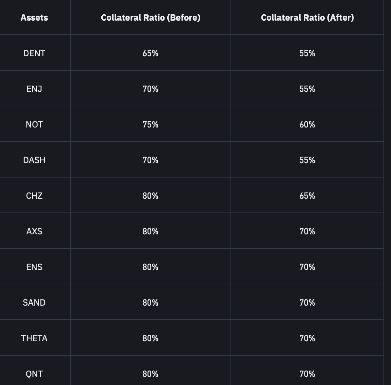This screenshot has height=385, width=391.
Task: Select the ENJ asset cell
Action: (x=34, y=89)
